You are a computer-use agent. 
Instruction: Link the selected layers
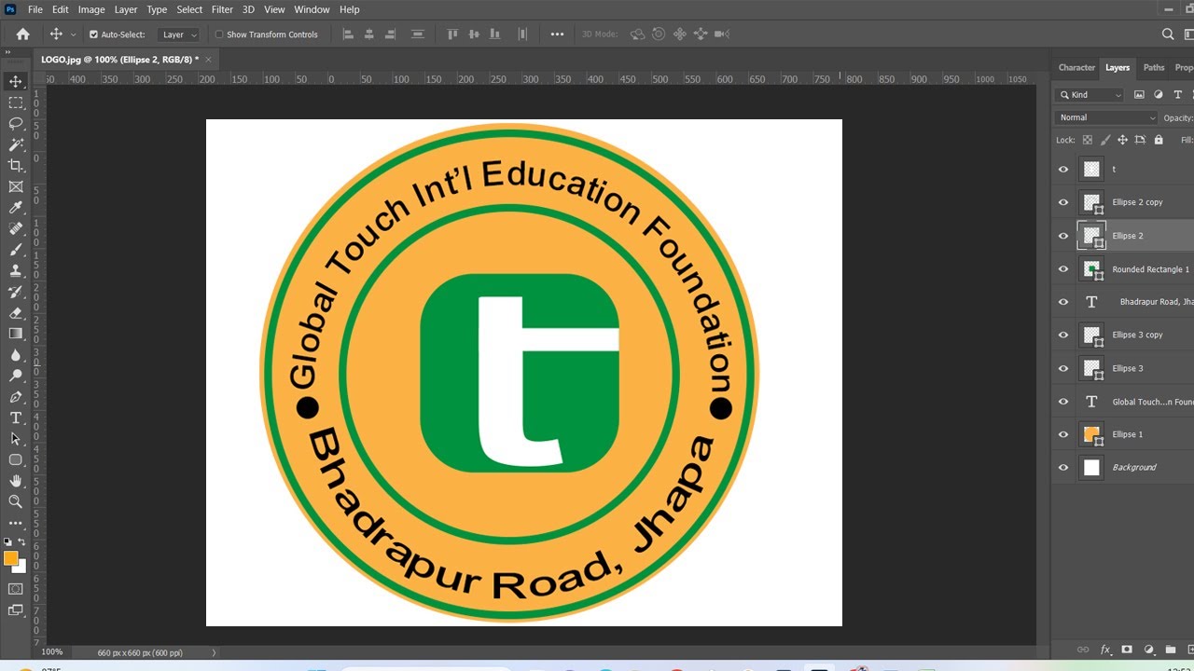coord(1083,650)
